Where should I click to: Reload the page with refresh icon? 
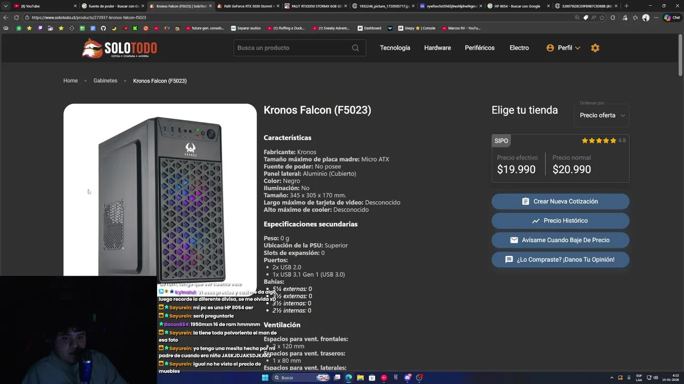tap(16, 18)
